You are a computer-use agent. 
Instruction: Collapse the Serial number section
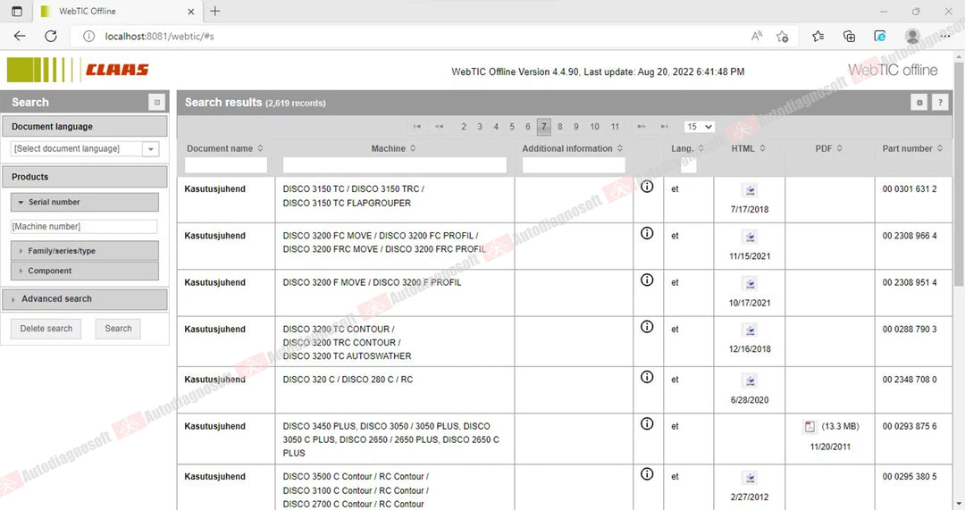click(84, 202)
